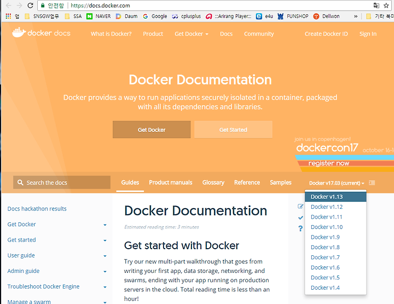Click the browser back arrow
394x304 pixels.
(9, 5)
